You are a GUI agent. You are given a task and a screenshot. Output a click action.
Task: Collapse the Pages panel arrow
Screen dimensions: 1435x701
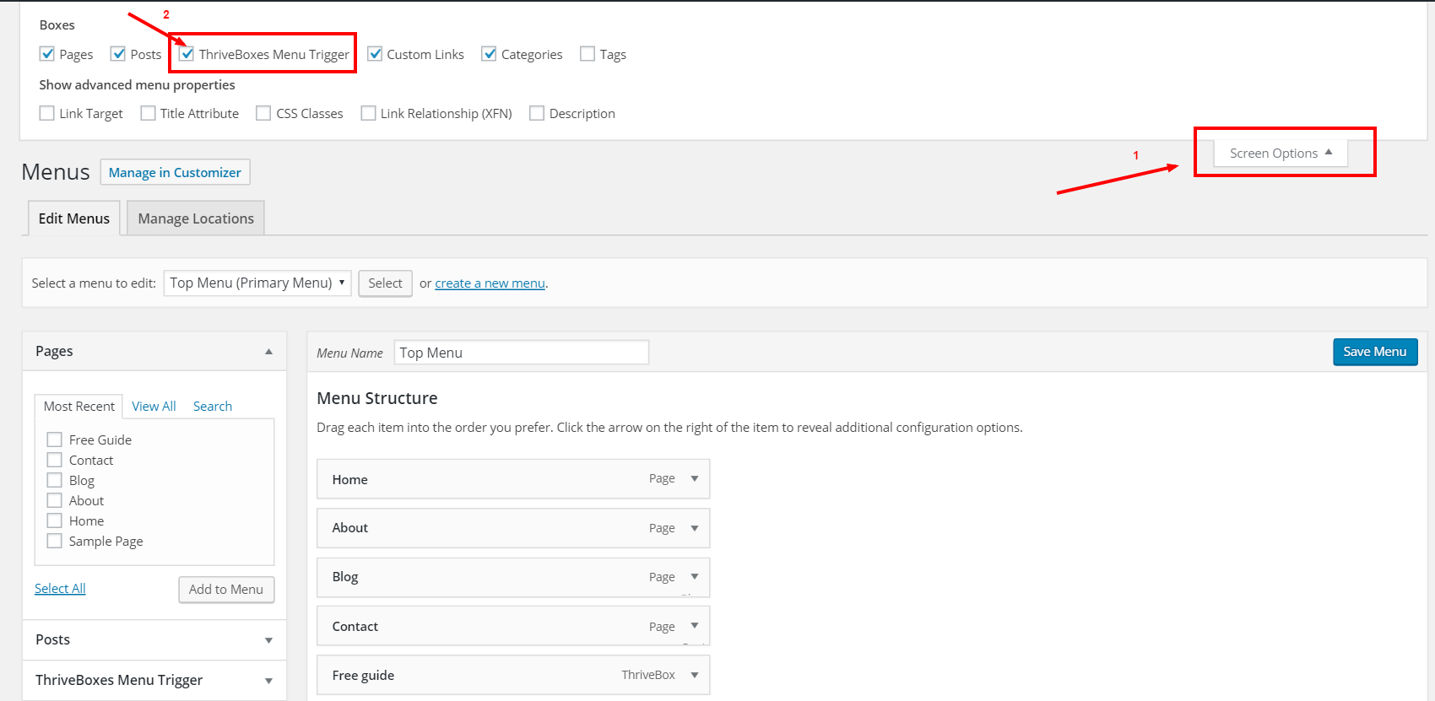point(268,352)
